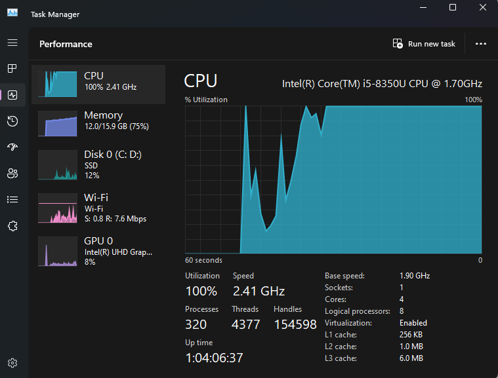The width and height of the screenshot is (498, 378).
Task: Select the CPU performance entry
Action: pos(98,85)
